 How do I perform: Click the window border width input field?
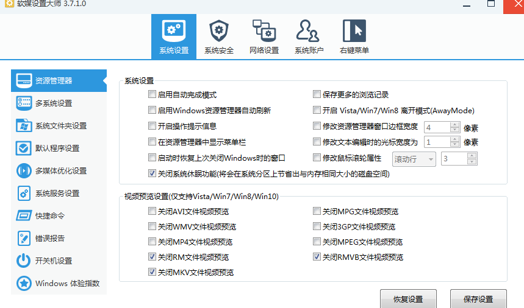[436, 127]
